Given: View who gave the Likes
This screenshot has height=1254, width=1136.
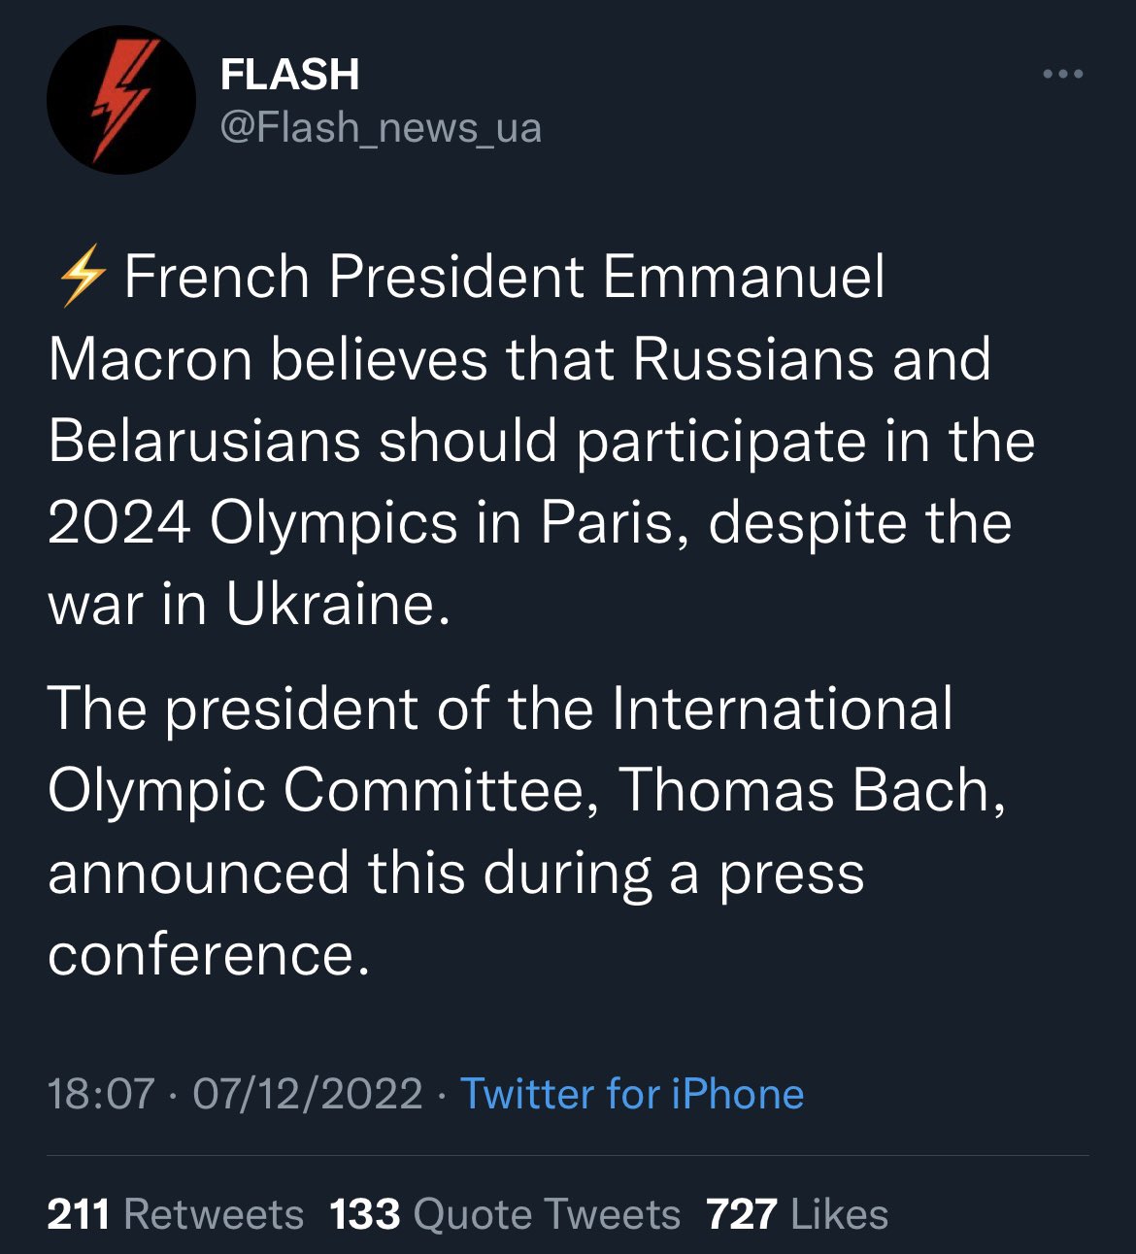Looking at the screenshot, I should pyautogui.click(x=839, y=1214).
